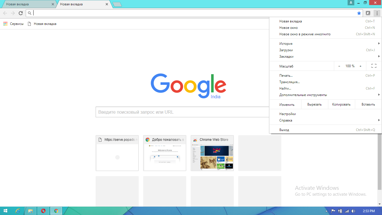Close the first Новая вкладка tab
Screen dimensions: 382x215
[53, 4]
